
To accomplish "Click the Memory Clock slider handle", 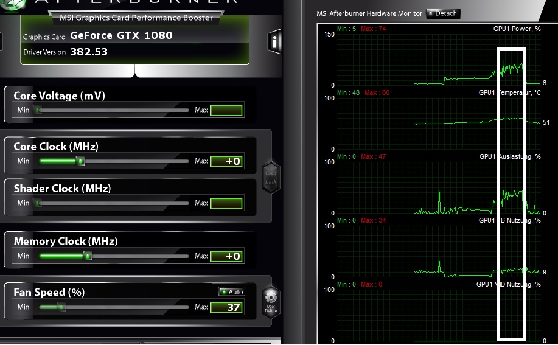I will tap(88, 256).
